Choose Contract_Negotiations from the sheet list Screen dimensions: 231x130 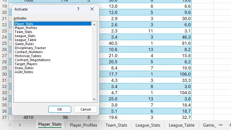click(32, 60)
